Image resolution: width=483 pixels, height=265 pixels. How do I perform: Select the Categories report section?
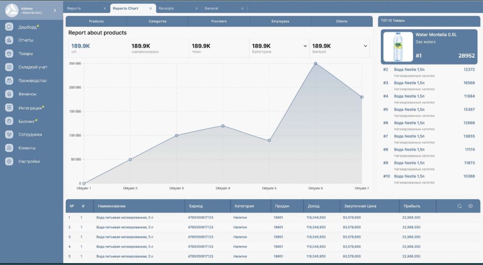157,21
